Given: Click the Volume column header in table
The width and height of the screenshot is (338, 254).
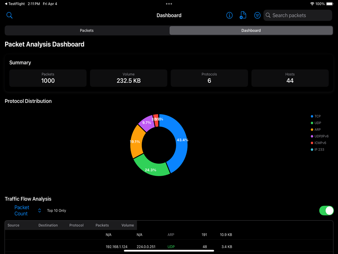Looking at the screenshot, I should [128, 225].
